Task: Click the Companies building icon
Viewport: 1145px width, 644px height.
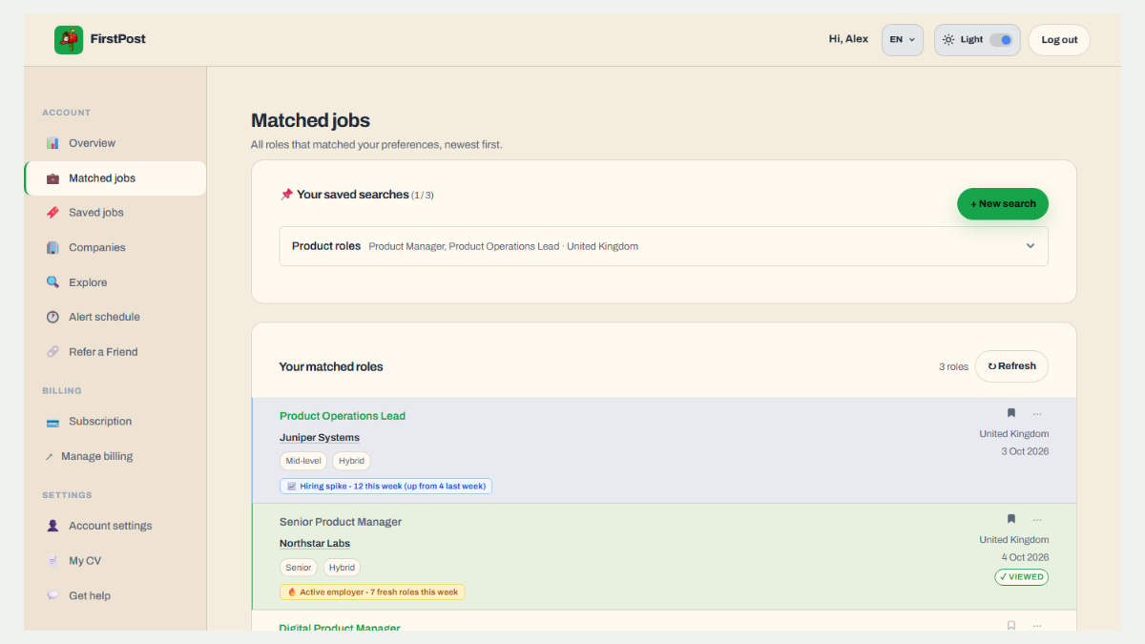Action: (52, 247)
